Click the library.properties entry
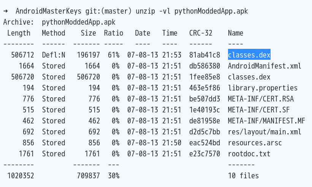 263,88
